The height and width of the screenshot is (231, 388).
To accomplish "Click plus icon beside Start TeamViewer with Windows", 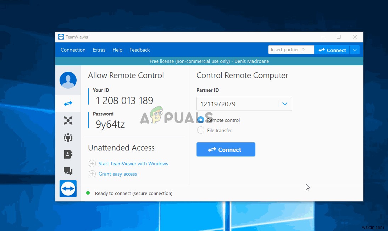I will [x=92, y=164].
